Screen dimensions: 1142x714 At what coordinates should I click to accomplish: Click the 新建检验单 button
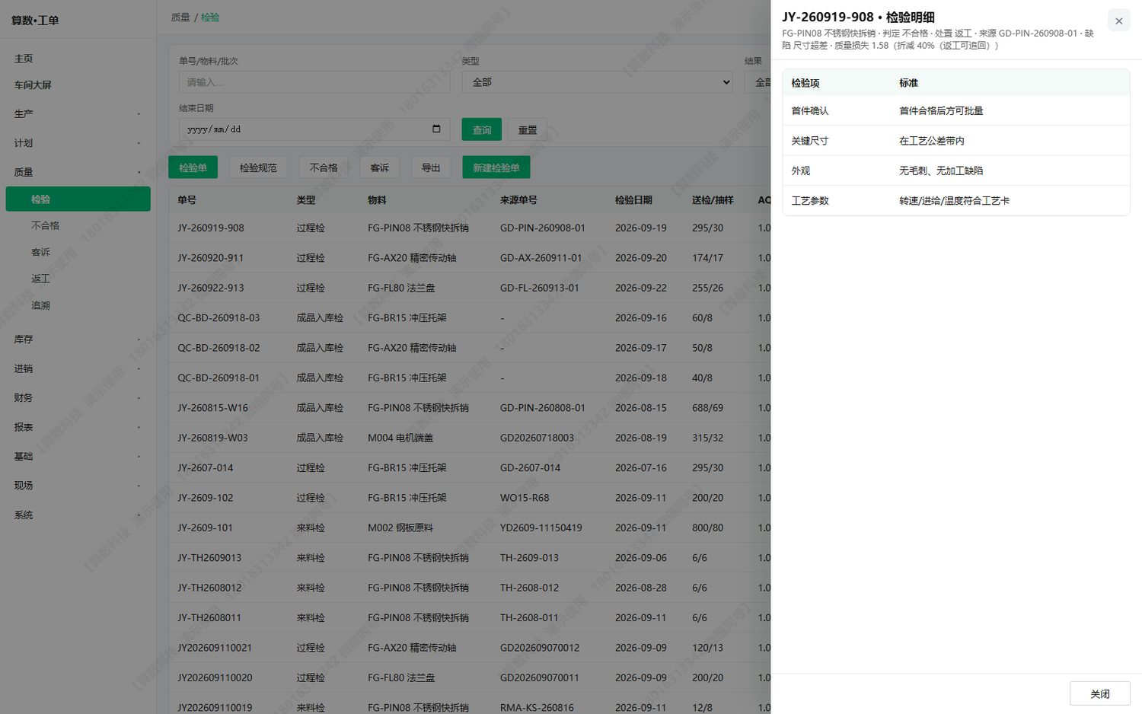pyautogui.click(x=496, y=167)
